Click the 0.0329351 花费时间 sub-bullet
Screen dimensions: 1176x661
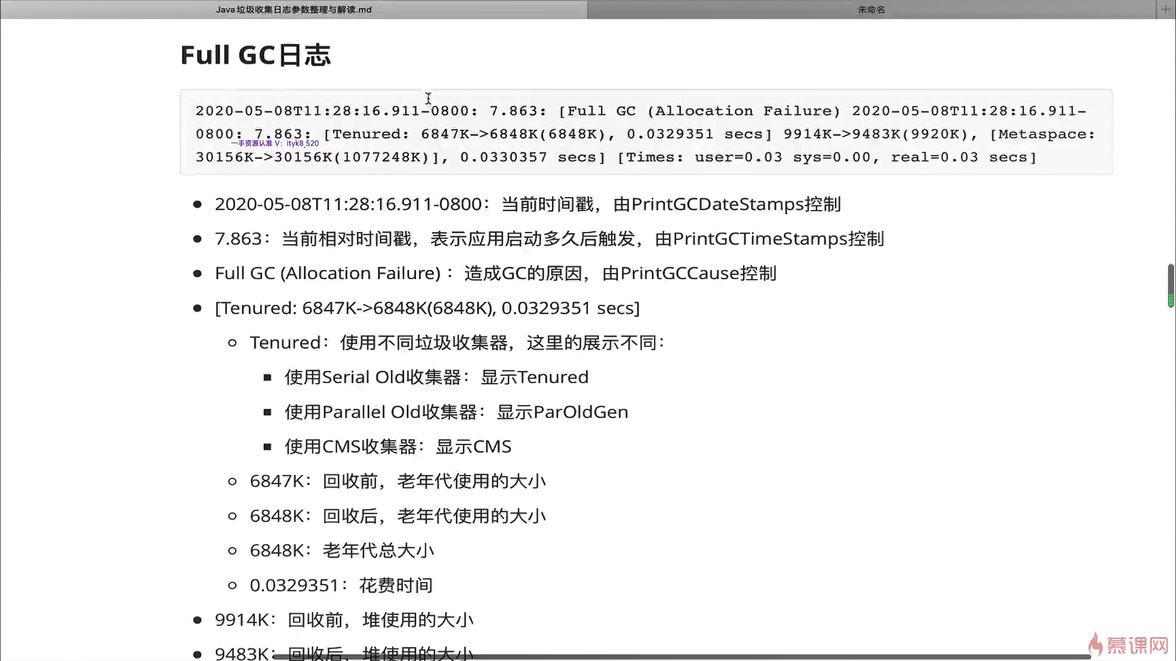pos(341,586)
